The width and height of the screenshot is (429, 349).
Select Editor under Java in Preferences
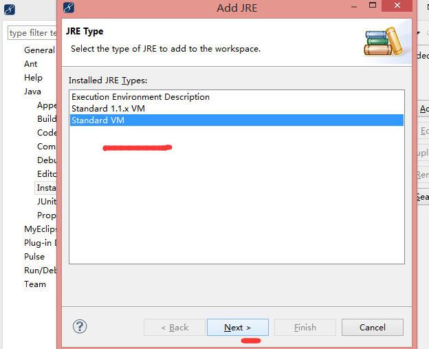pos(47,174)
